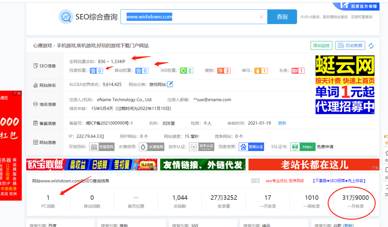Click the 友情链接、外链代发 banner
The image size is (388, 227).
click(202, 165)
